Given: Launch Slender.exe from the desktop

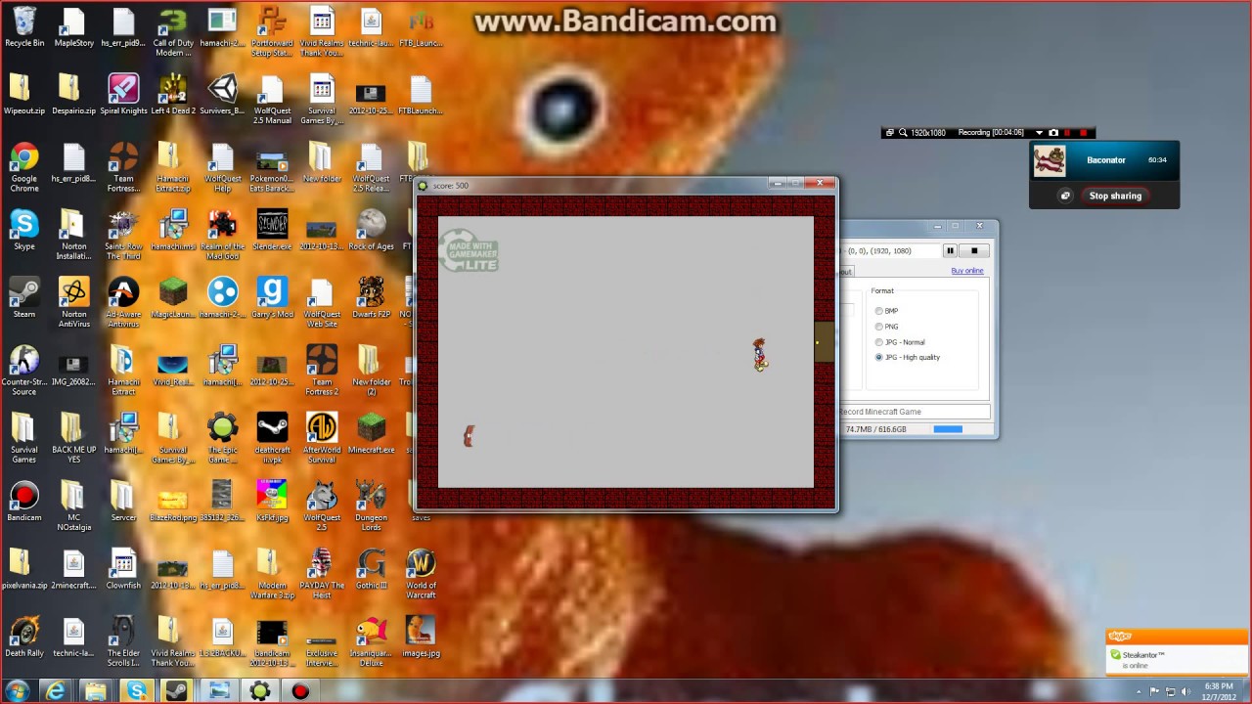Looking at the screenshot, I should (x=272, y=231).
